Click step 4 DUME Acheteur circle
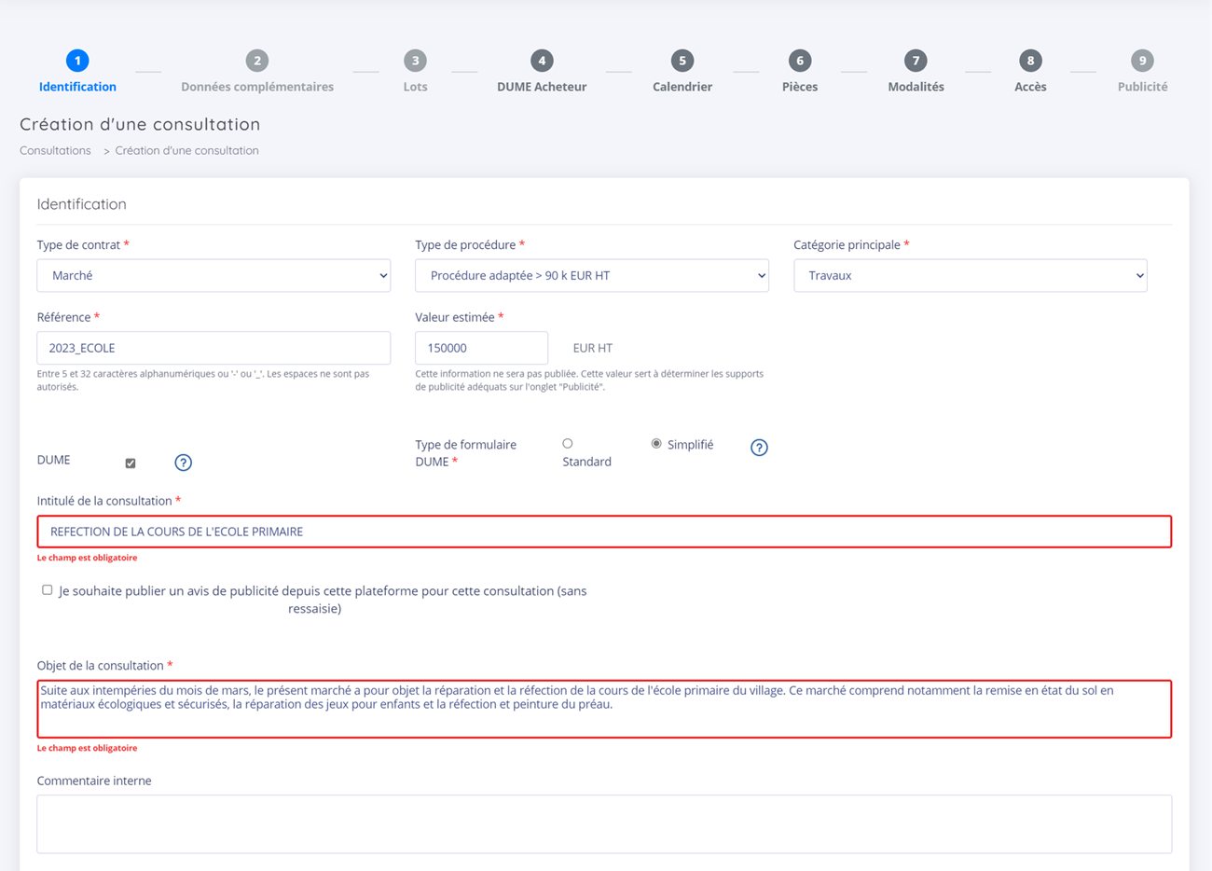Image resolution: width=1212 pixels, height=871 pixels. pos(542,61)
